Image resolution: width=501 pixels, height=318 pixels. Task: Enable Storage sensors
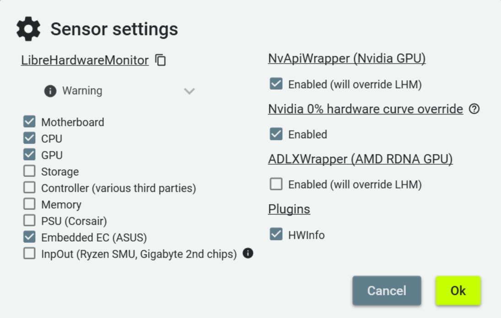point(29,171)
